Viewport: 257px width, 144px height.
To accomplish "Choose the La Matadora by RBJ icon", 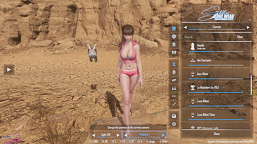I will 193,88.
